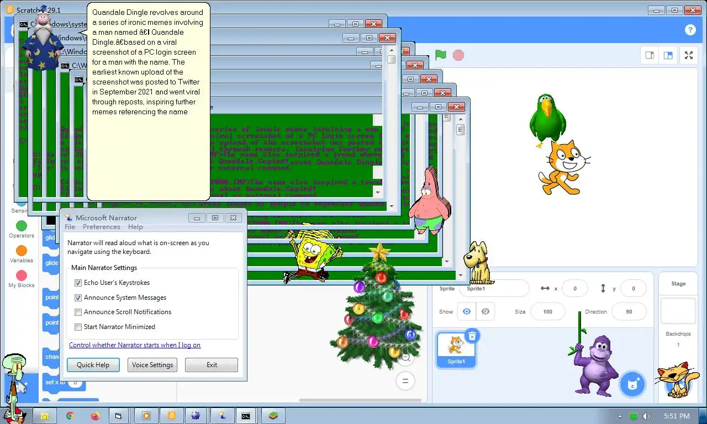Screen dimensions: 707x424
Task: Open media player taskbar icon
Action: click(146, 416)
